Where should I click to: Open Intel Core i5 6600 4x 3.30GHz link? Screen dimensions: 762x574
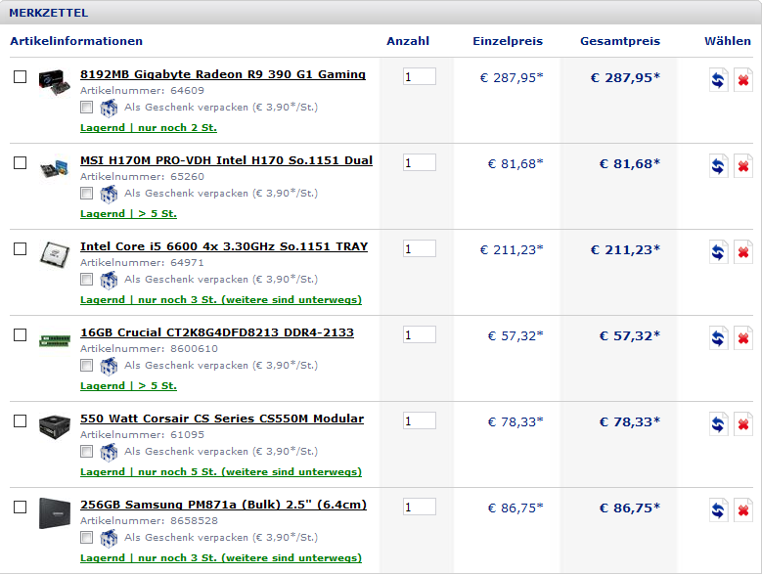[224, 246]
